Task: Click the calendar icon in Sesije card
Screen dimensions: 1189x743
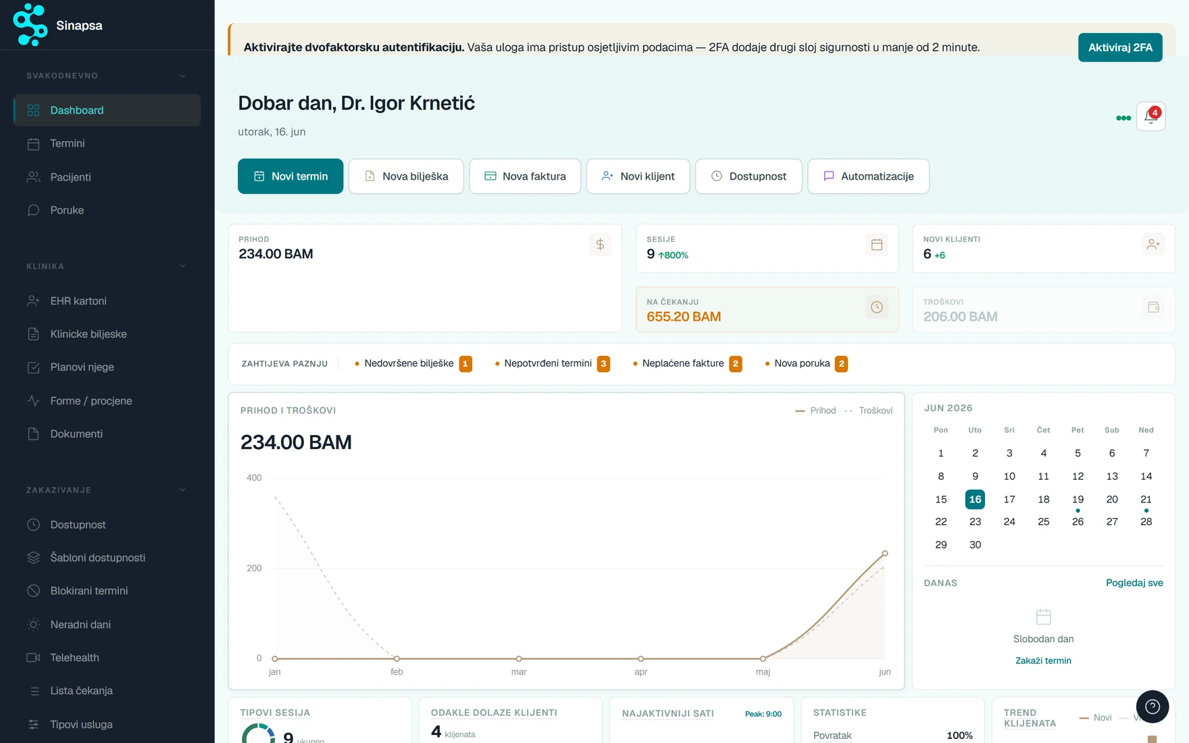Action: (x=877, y=245)
